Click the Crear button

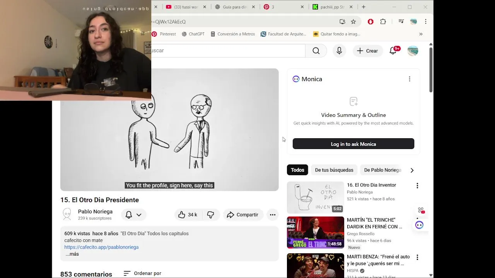(x=367, y=51)
